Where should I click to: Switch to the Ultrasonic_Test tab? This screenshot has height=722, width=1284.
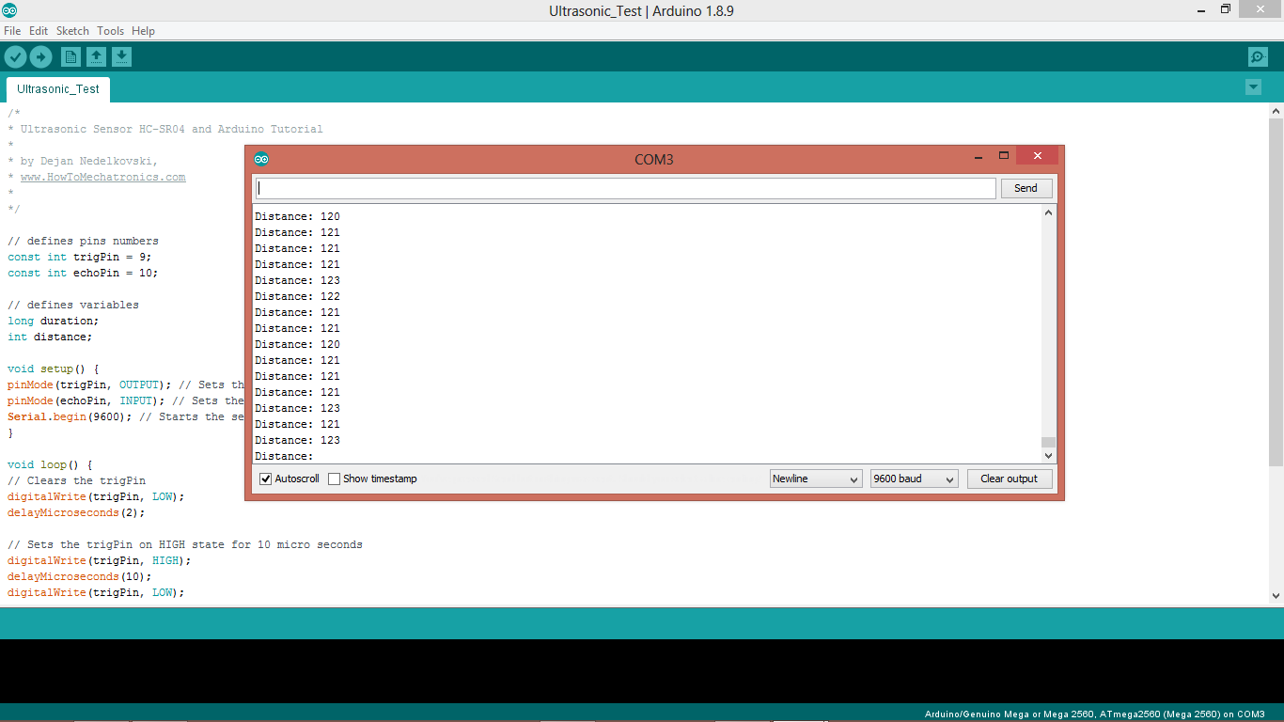pyautogui.click(x=57, y=88)
